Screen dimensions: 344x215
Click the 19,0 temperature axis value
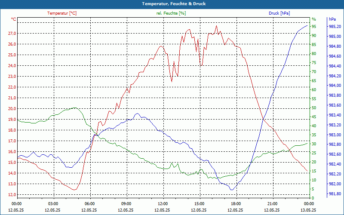coord(12,120)
